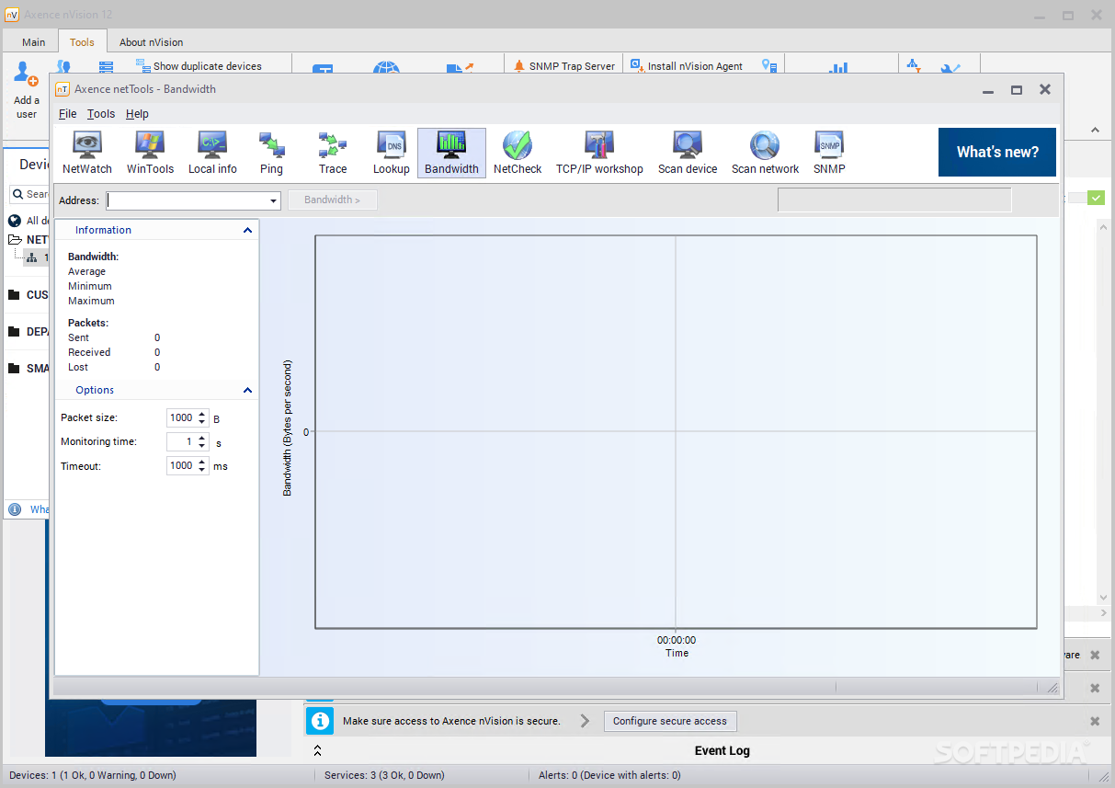The height and width of the screenshot is (788, 1115).
Task: Open the TCP/IP workshop tool
Action: [599, 153]
